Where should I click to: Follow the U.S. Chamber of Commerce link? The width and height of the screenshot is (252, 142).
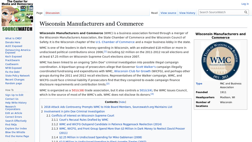115,42
